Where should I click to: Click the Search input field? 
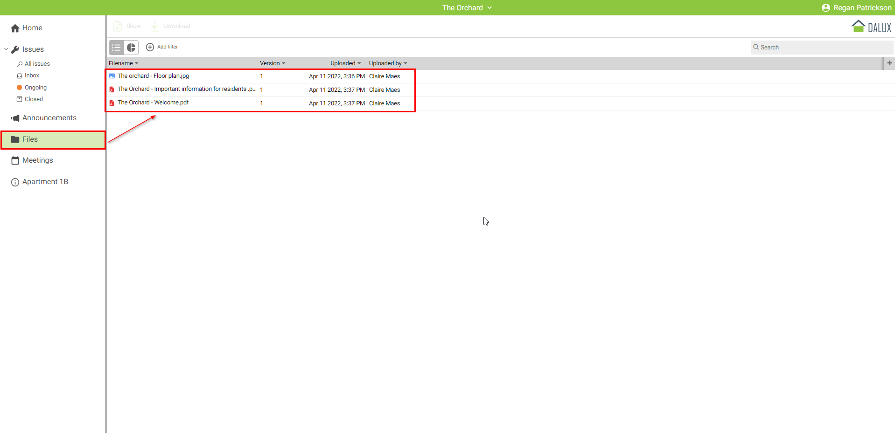click(821, 48)
